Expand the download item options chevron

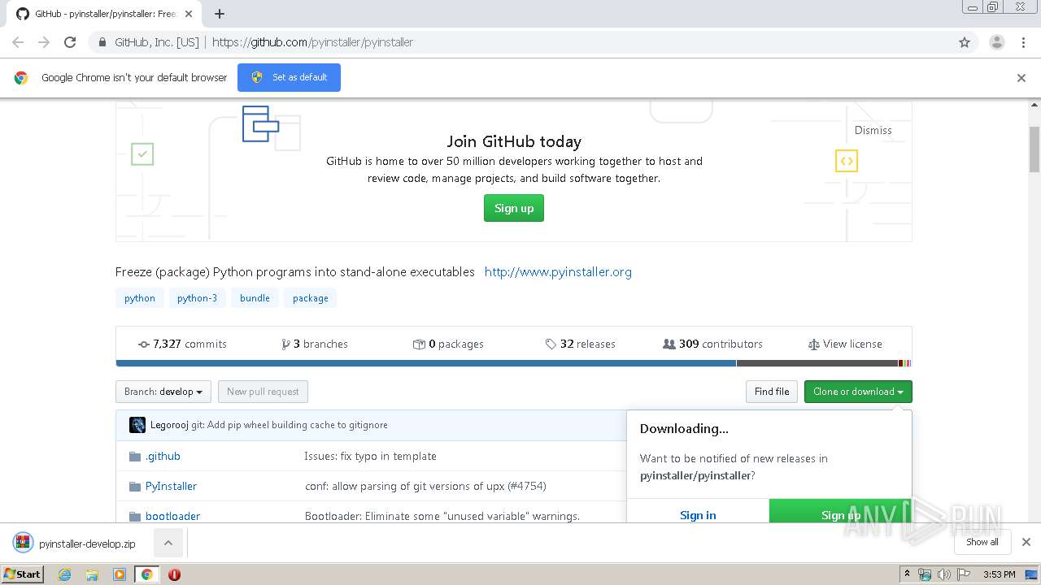[x=168, y=543]
